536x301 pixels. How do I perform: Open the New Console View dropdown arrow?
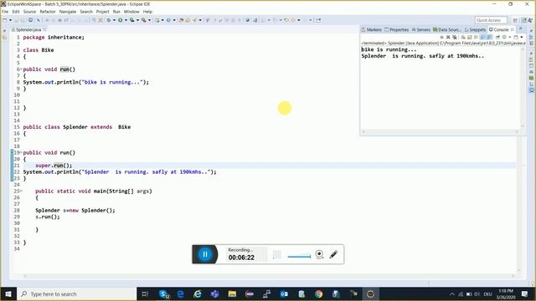522,37
